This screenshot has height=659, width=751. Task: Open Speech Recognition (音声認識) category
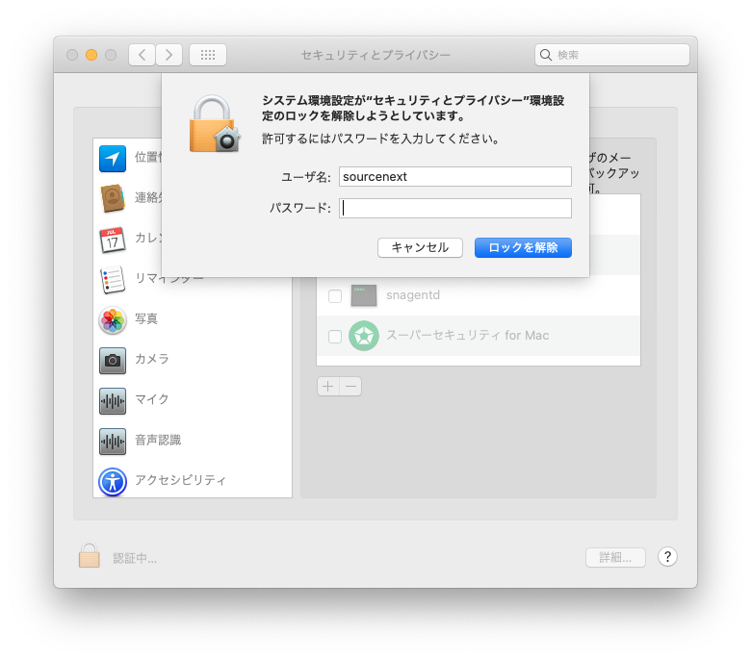tap(157, 440)
